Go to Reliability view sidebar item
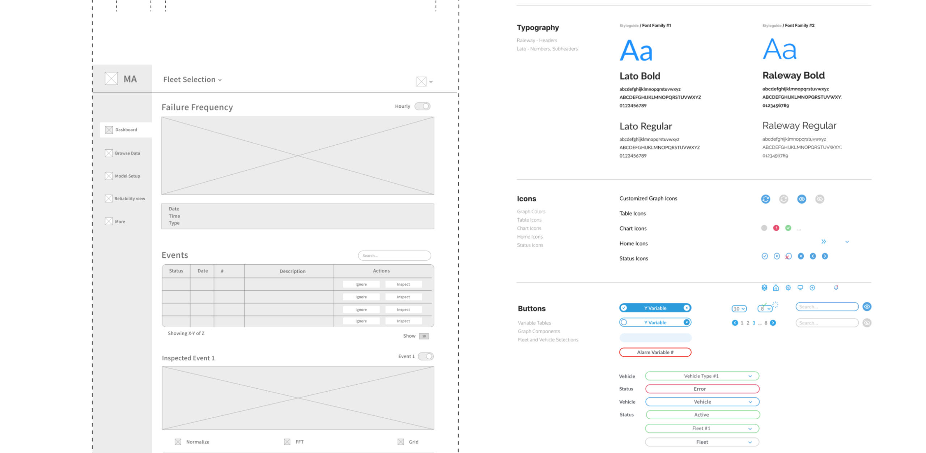The image size is (926, 453). pos(129,198)
